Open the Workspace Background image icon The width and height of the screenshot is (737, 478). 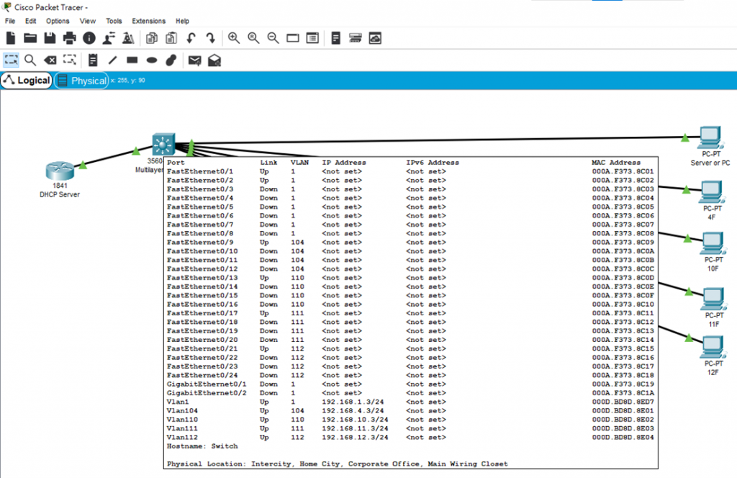[375, 38]
